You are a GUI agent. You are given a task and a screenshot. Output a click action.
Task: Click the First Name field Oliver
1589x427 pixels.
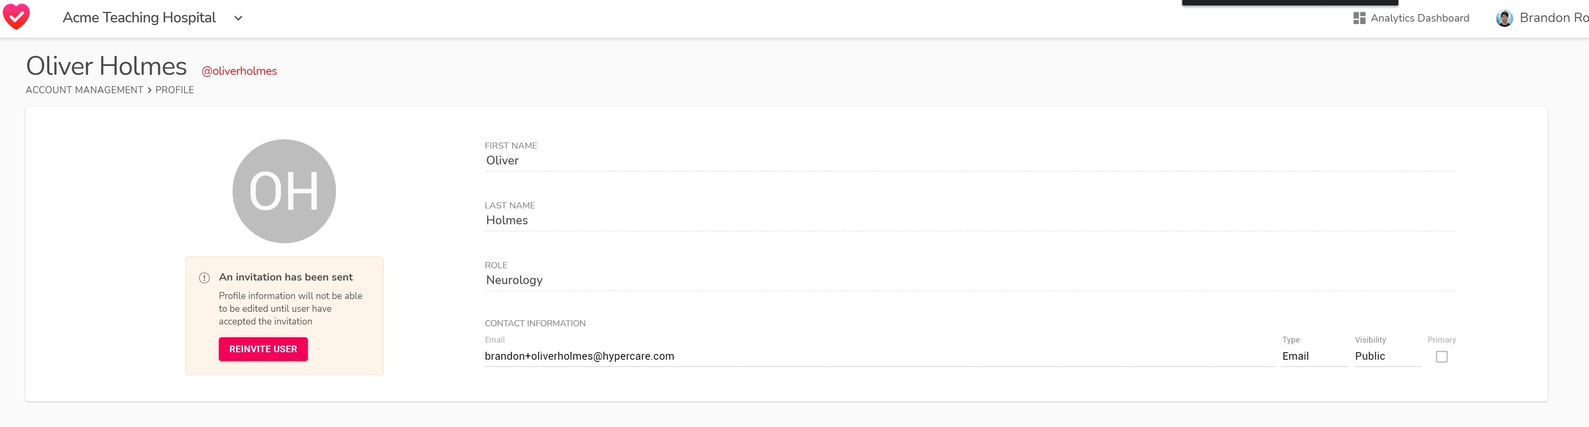click(x=970, y=160)
